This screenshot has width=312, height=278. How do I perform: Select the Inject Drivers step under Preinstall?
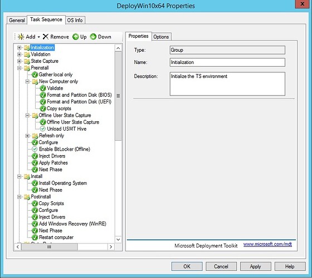pos(52,156)
